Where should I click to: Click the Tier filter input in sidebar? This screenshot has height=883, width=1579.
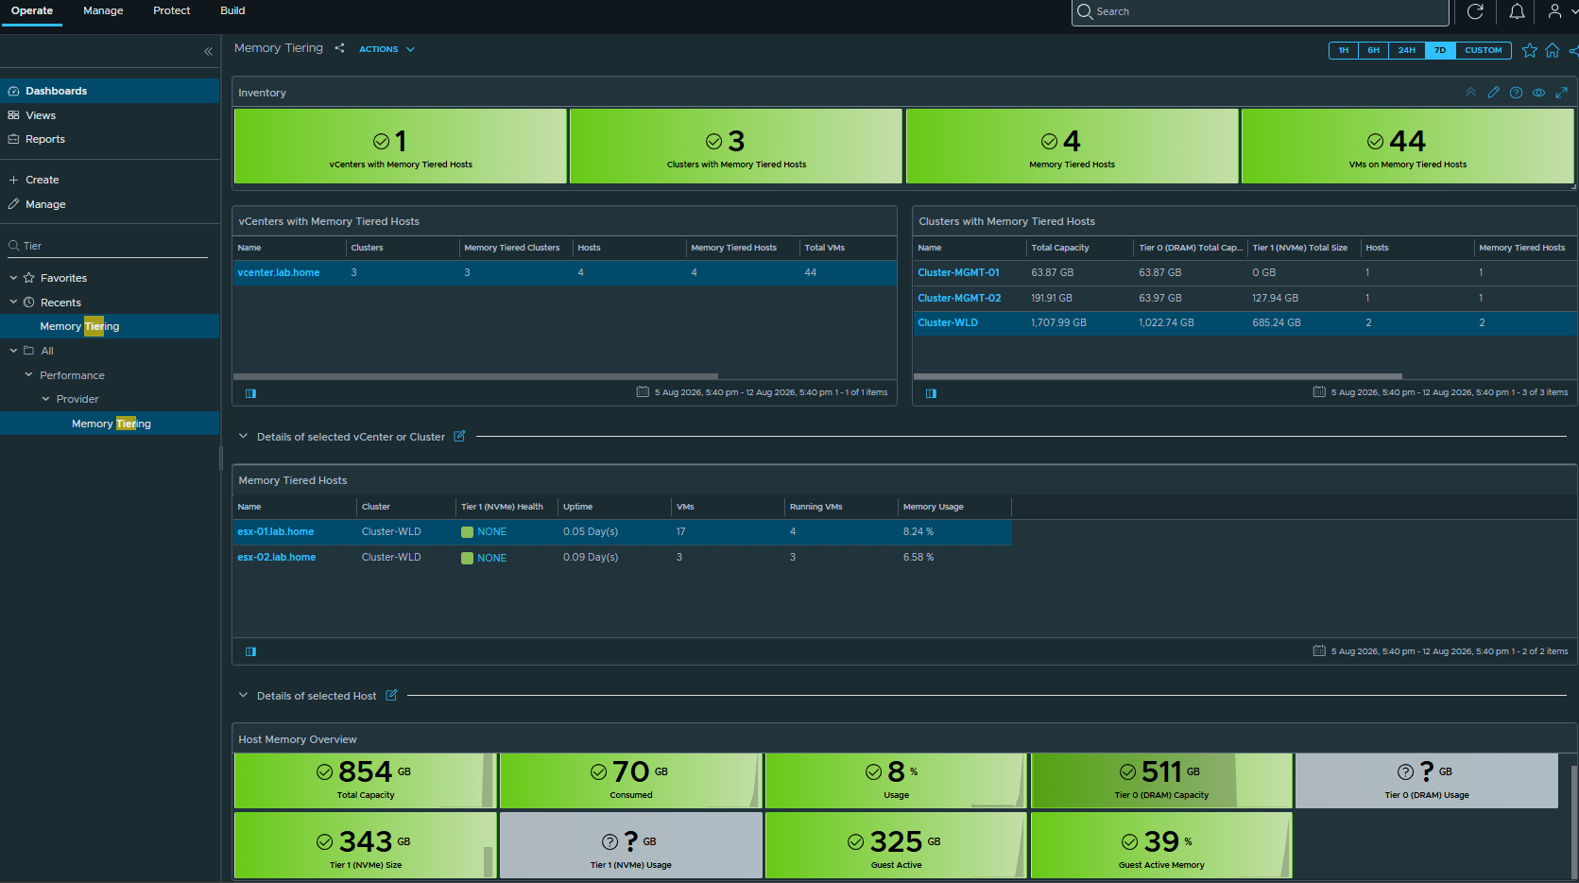pos(112,246)
